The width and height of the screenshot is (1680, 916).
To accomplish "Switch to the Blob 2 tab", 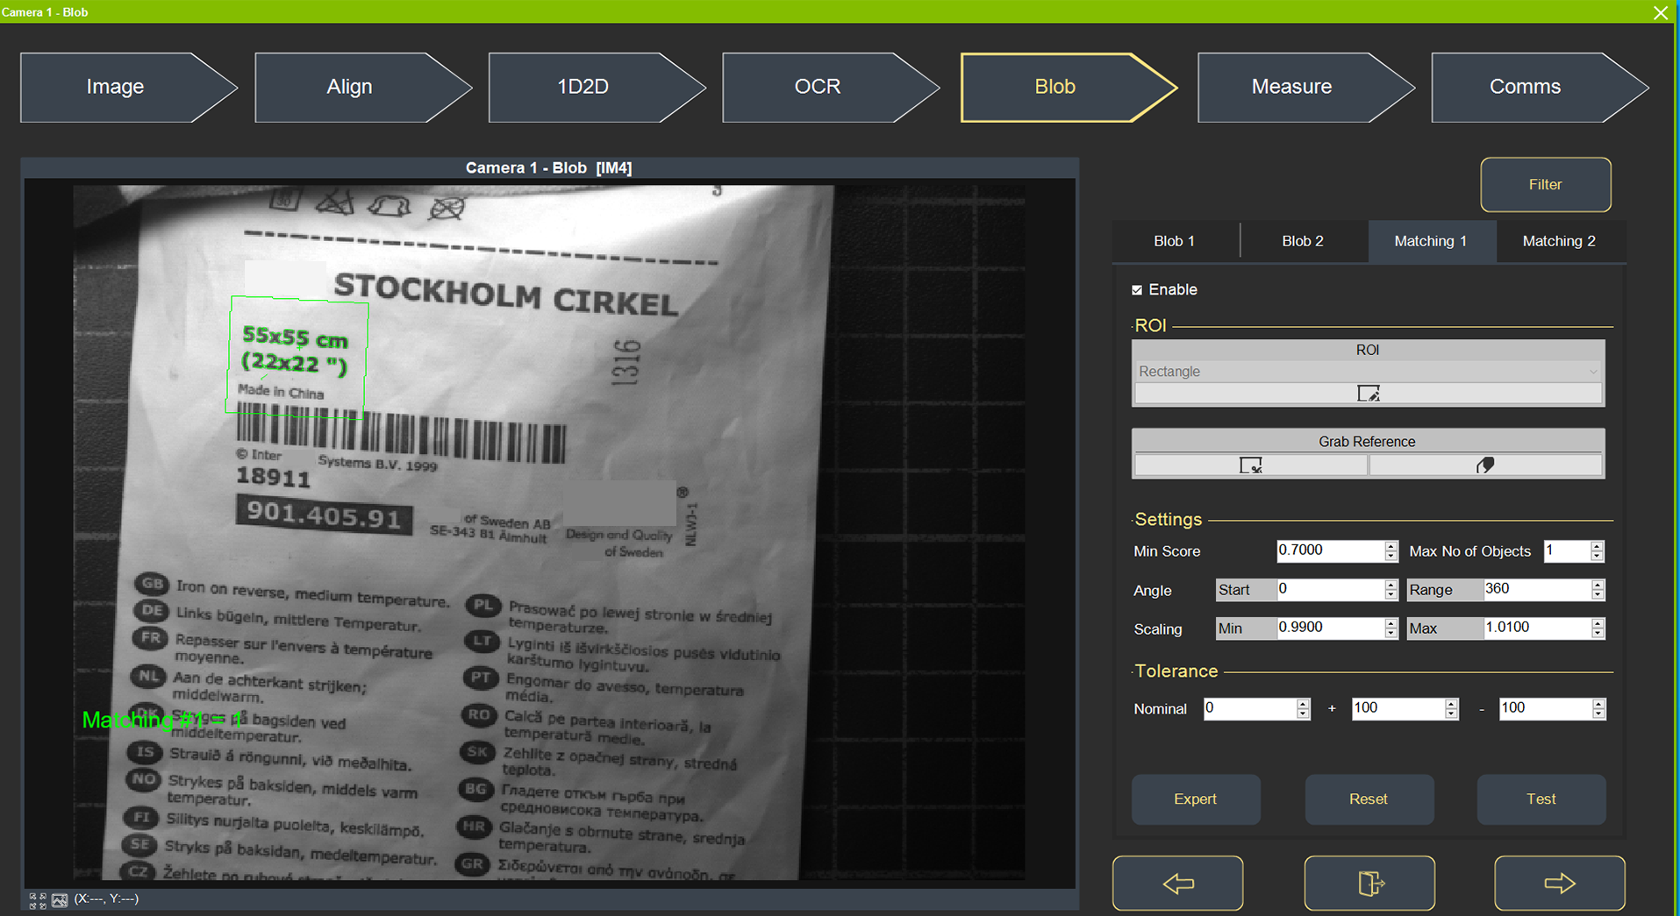I will tap(1303, 241).
